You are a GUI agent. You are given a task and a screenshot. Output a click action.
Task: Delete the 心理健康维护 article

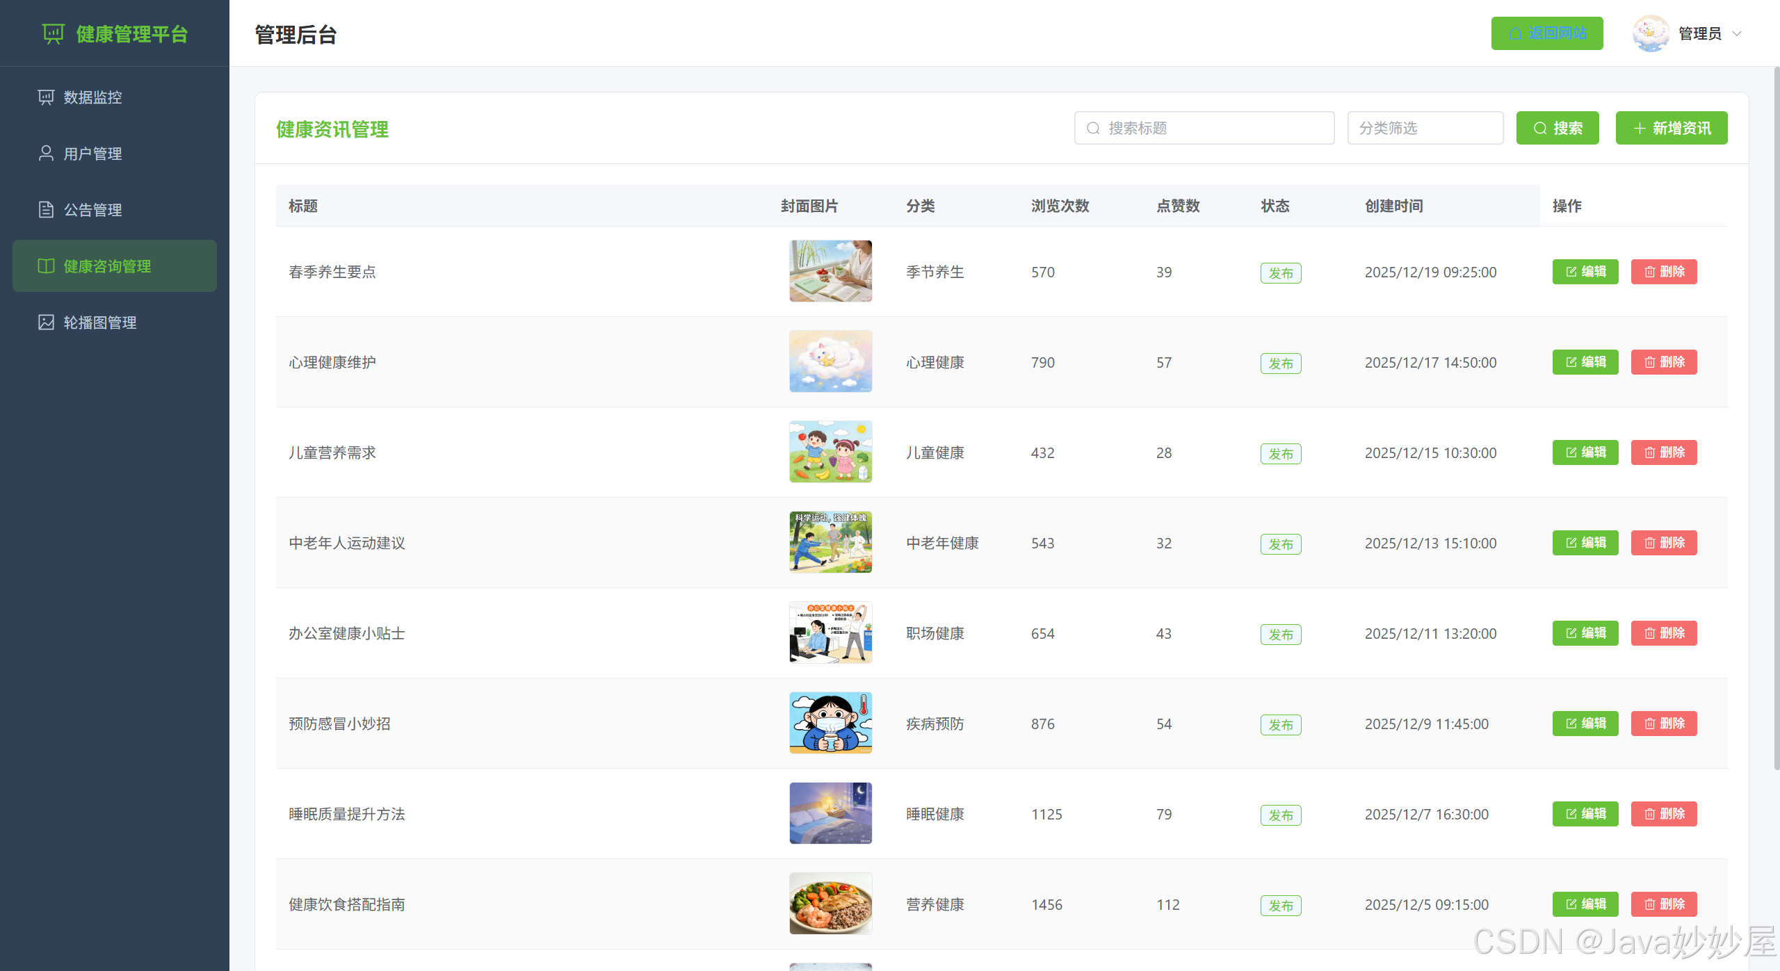[x=1663, y=362]
